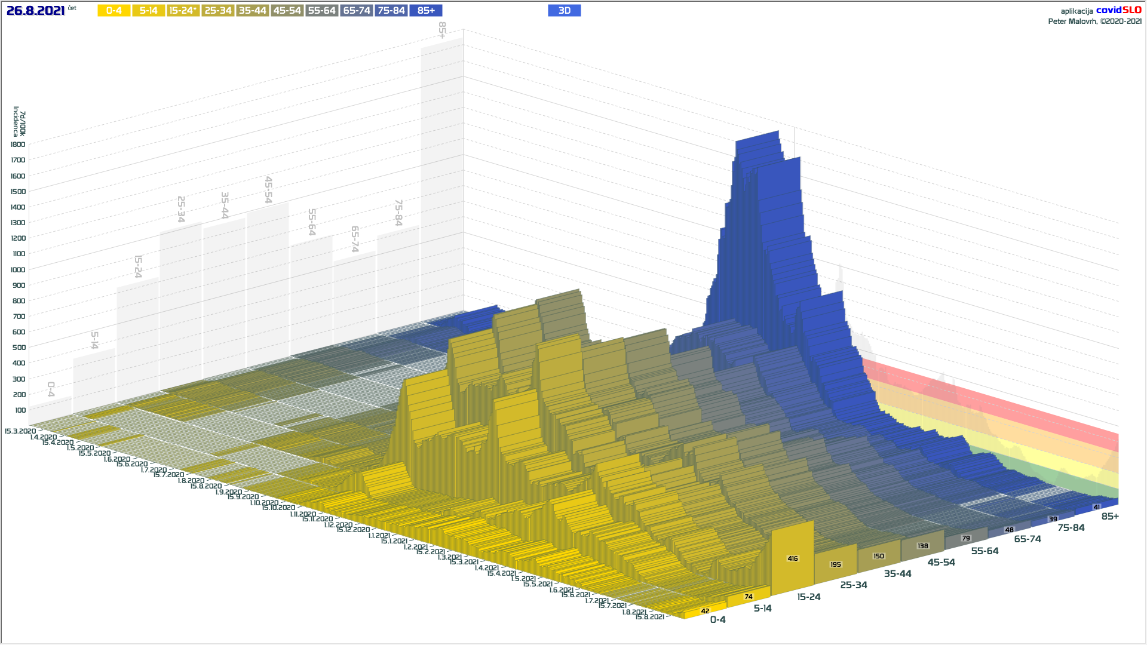Click the 15.8.2021 timeline date label
The width and height of the screenshot is (1147, 645).
click(x=649, y=617)
